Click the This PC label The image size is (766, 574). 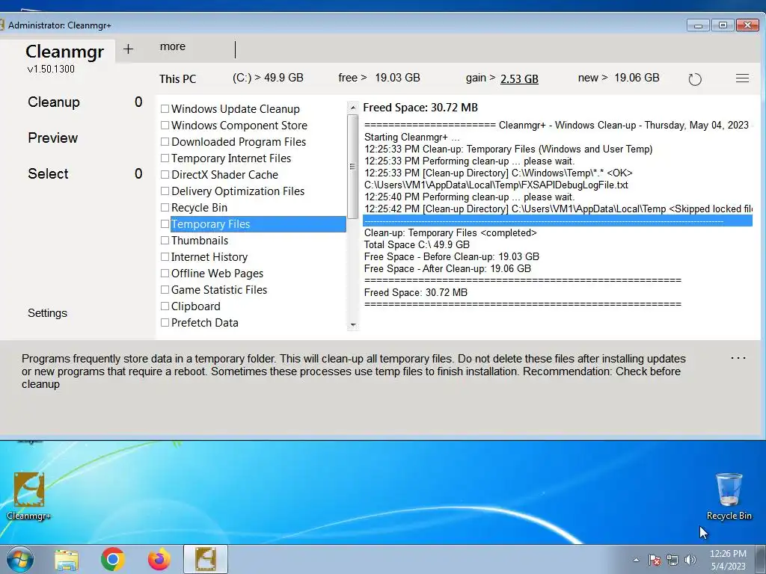pyautogui.click(x=178, y=79)
